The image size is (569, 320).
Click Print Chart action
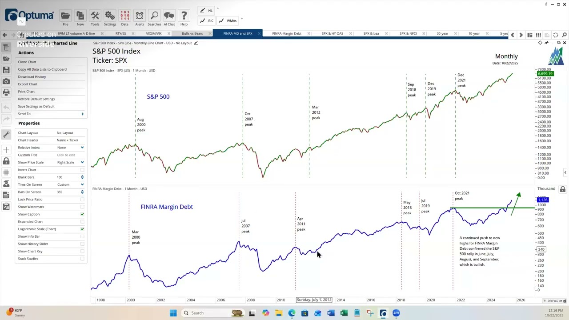(x=26, y=92)
